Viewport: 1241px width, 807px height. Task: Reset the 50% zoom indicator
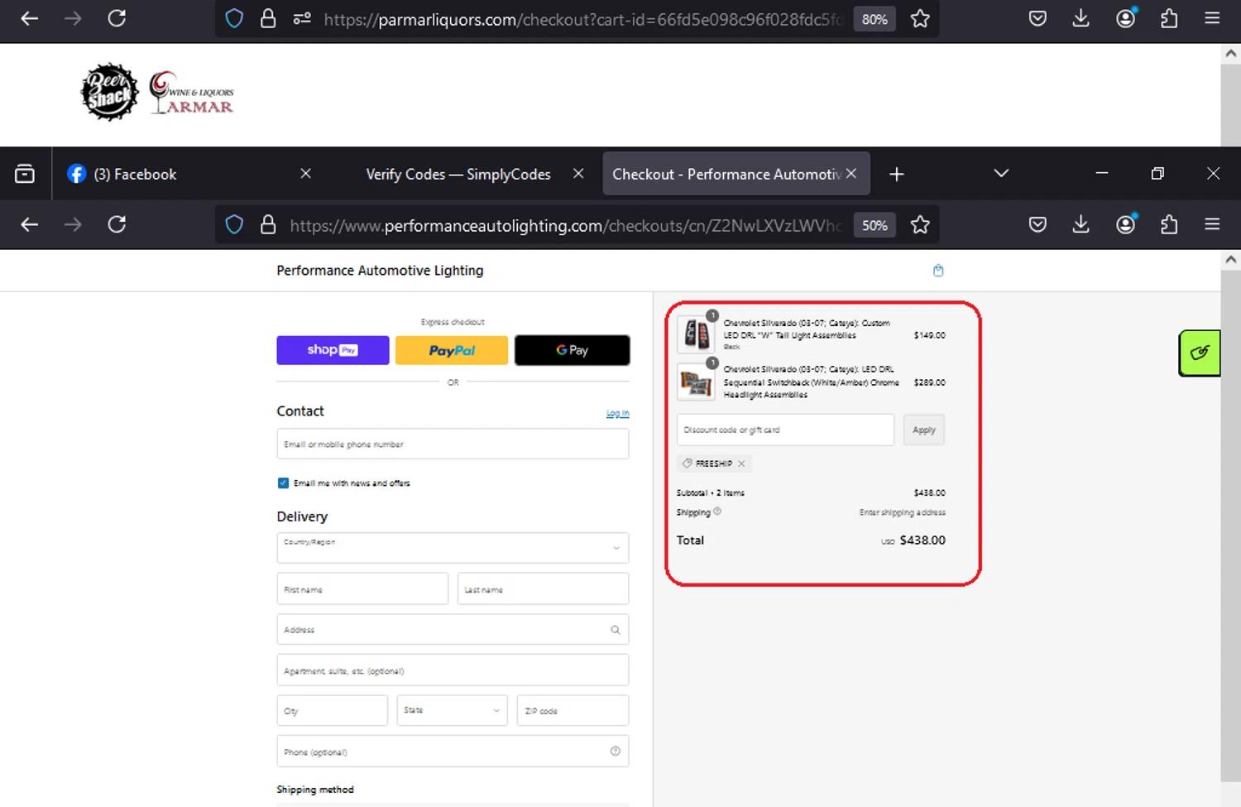(874, 225)
